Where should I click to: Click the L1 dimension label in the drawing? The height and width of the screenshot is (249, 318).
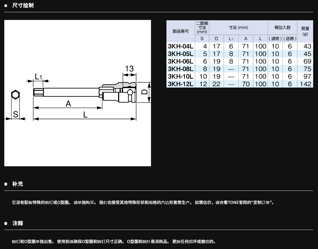tap(38, 76)
